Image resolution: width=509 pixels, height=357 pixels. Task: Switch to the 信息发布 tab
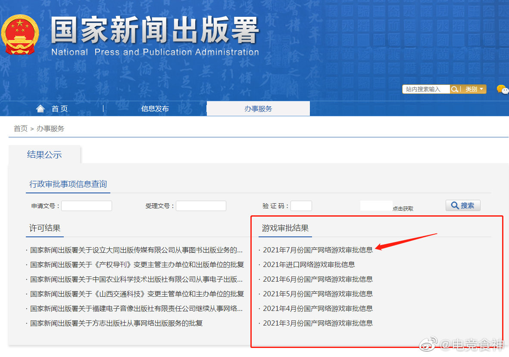pos(154,109)
